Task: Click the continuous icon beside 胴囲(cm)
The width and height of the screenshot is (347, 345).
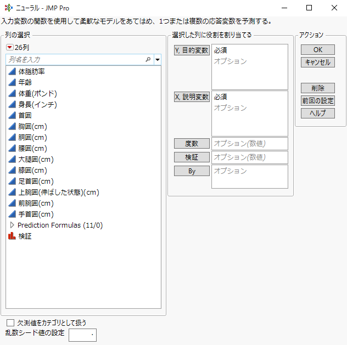Action: click(x=12, y=137)
